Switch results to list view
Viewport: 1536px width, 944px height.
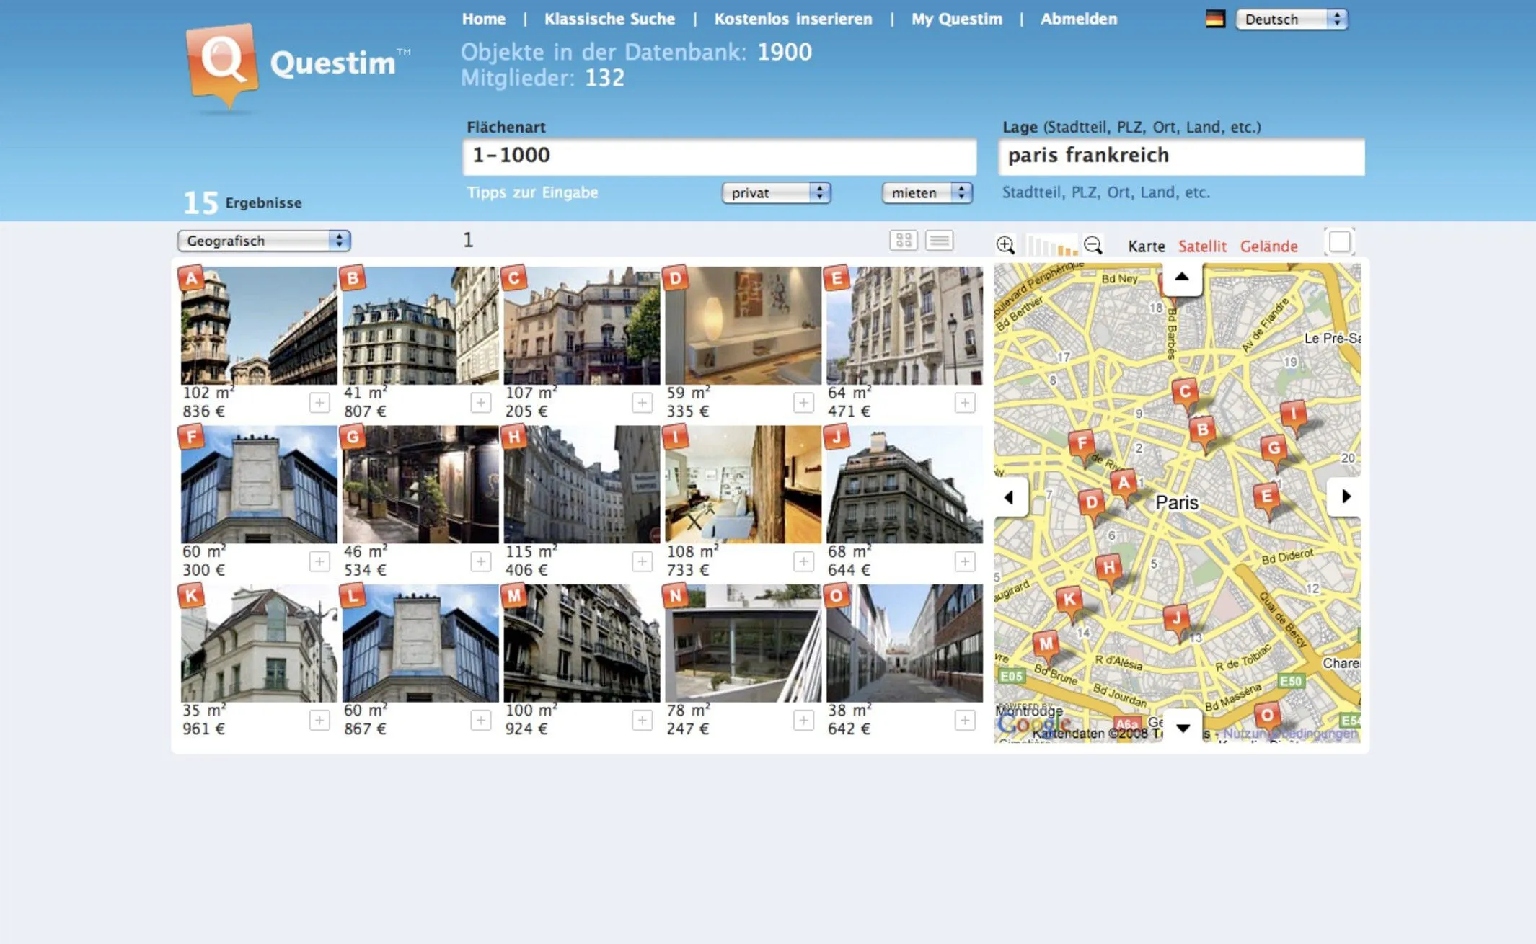tap(939, 240)
